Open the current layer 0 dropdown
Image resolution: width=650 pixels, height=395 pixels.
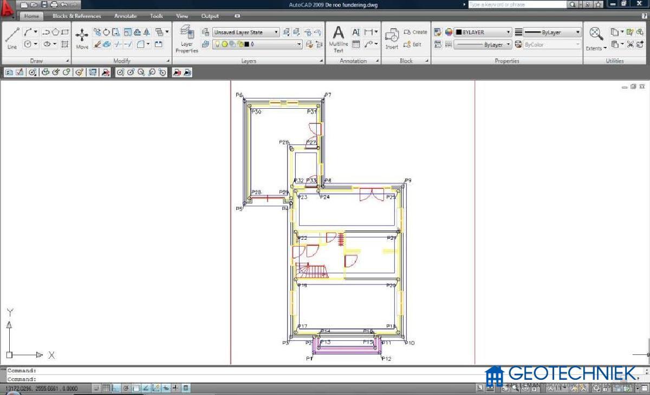[x=257, y=44]
